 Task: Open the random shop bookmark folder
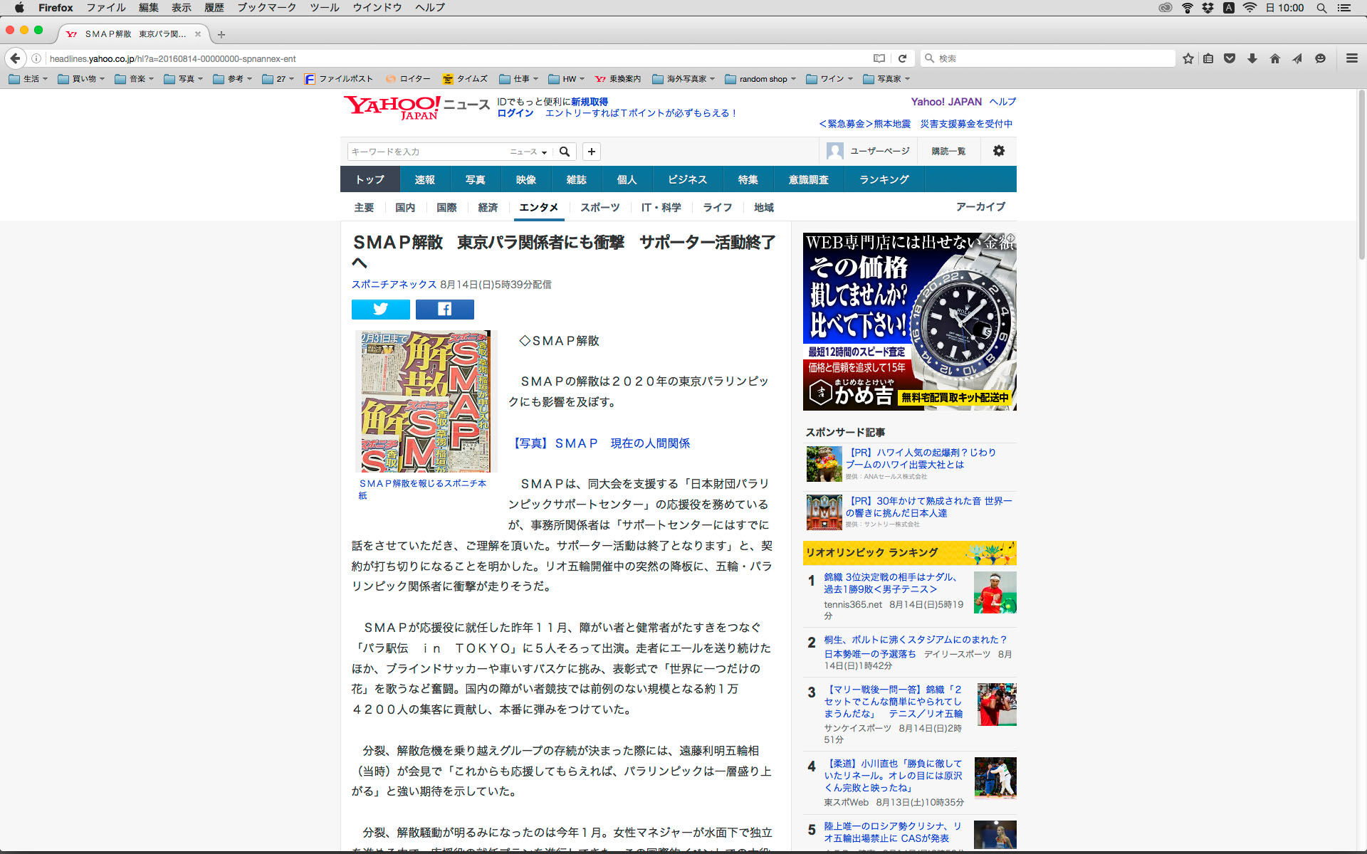click(x=760, y=79)
